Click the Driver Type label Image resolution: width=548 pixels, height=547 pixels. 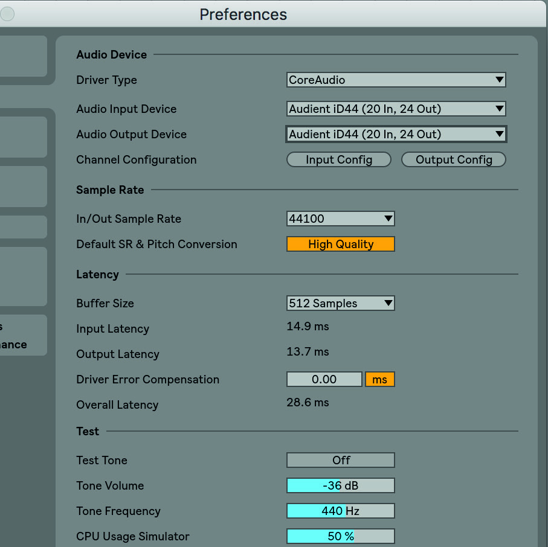pos(106,80)
